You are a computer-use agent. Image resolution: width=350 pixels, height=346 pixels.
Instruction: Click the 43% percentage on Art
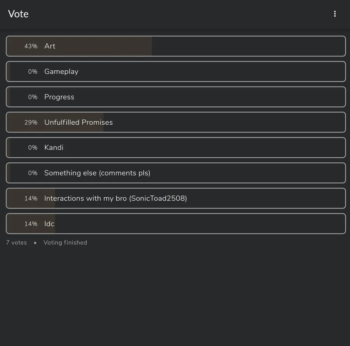point(31,46)
